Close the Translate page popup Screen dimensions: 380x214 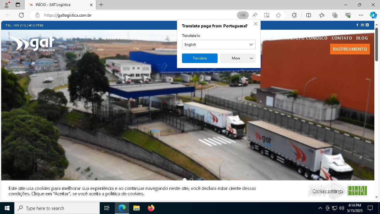[x=256, y=24]
